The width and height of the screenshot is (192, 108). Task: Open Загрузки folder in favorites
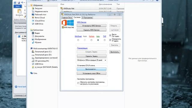[x=38, y=8]
